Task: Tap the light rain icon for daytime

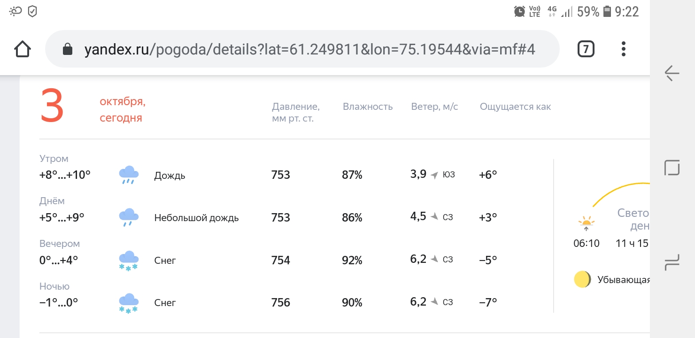Action: (x=128, y=217)
